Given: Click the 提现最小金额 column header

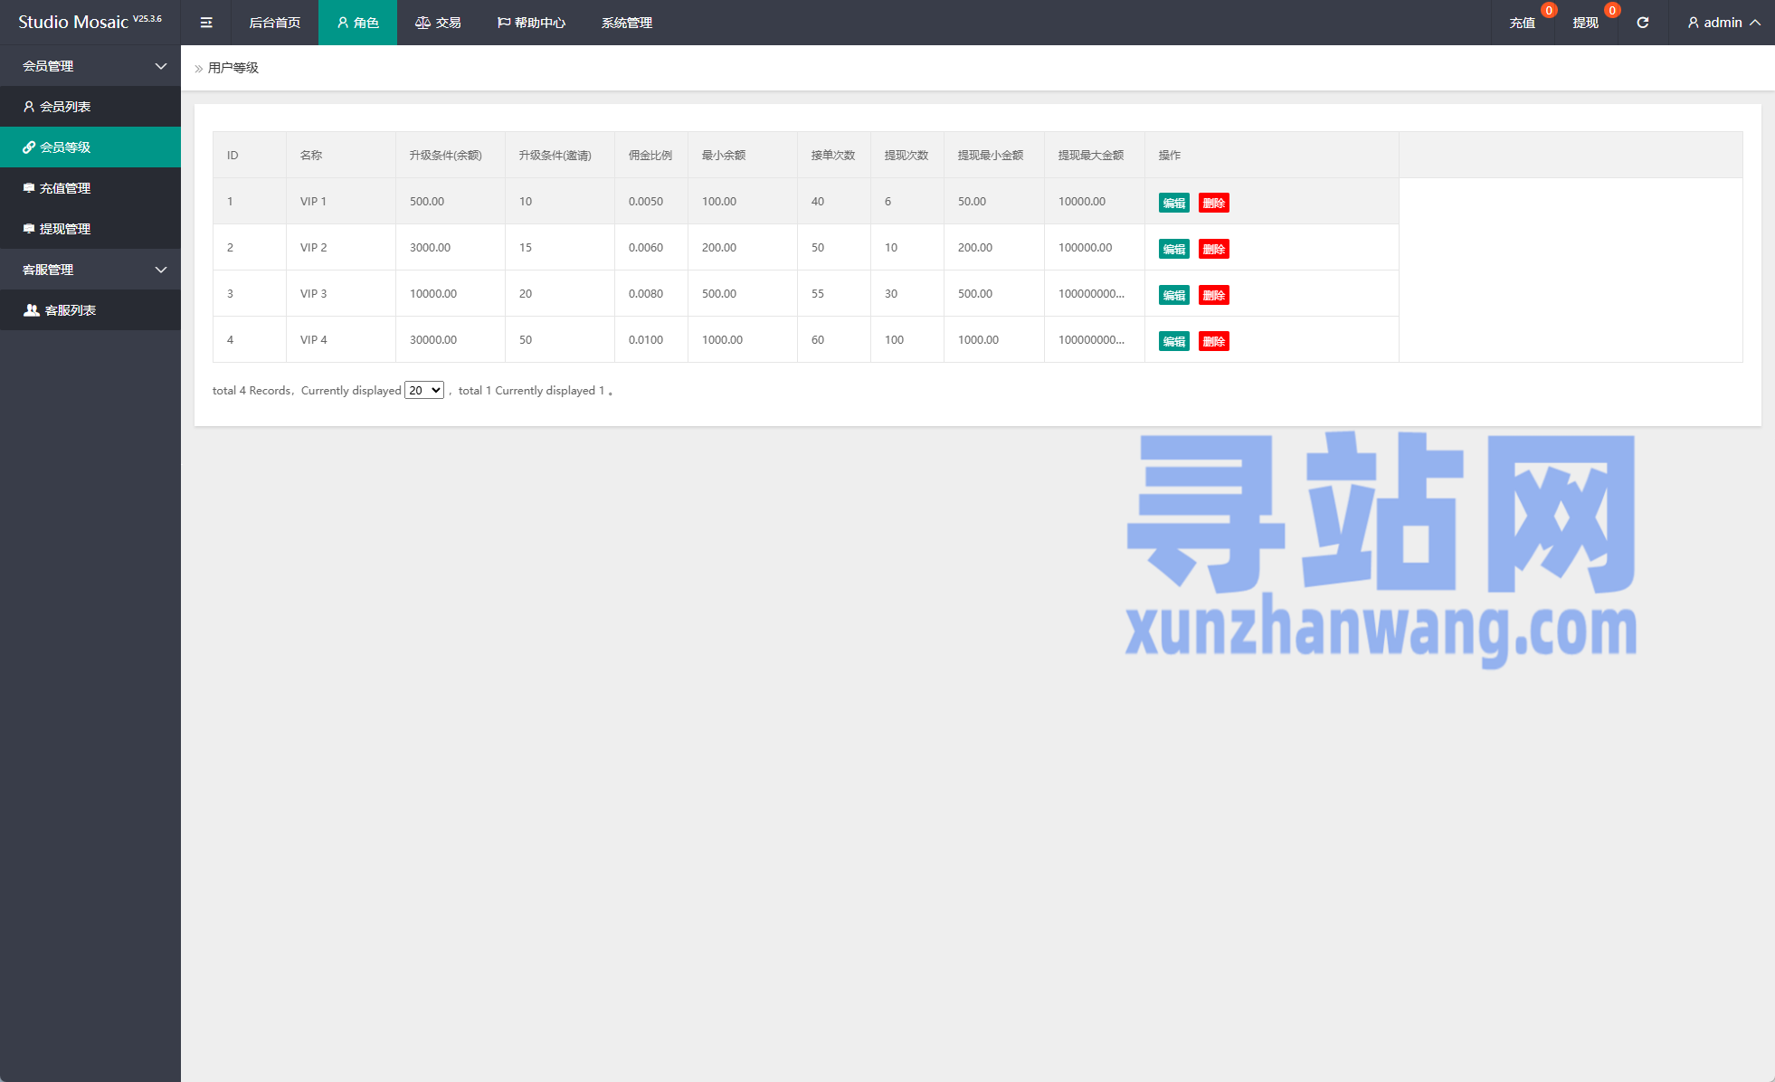Looking at the screenshot, I should point(994,155).
